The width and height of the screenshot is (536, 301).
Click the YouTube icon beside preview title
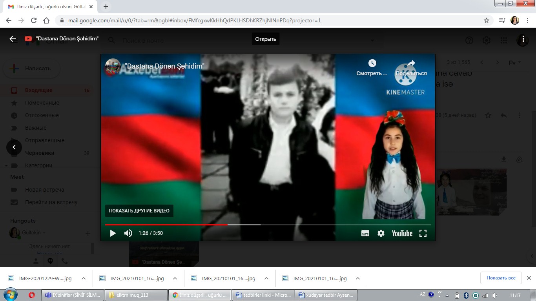point(28,39)
